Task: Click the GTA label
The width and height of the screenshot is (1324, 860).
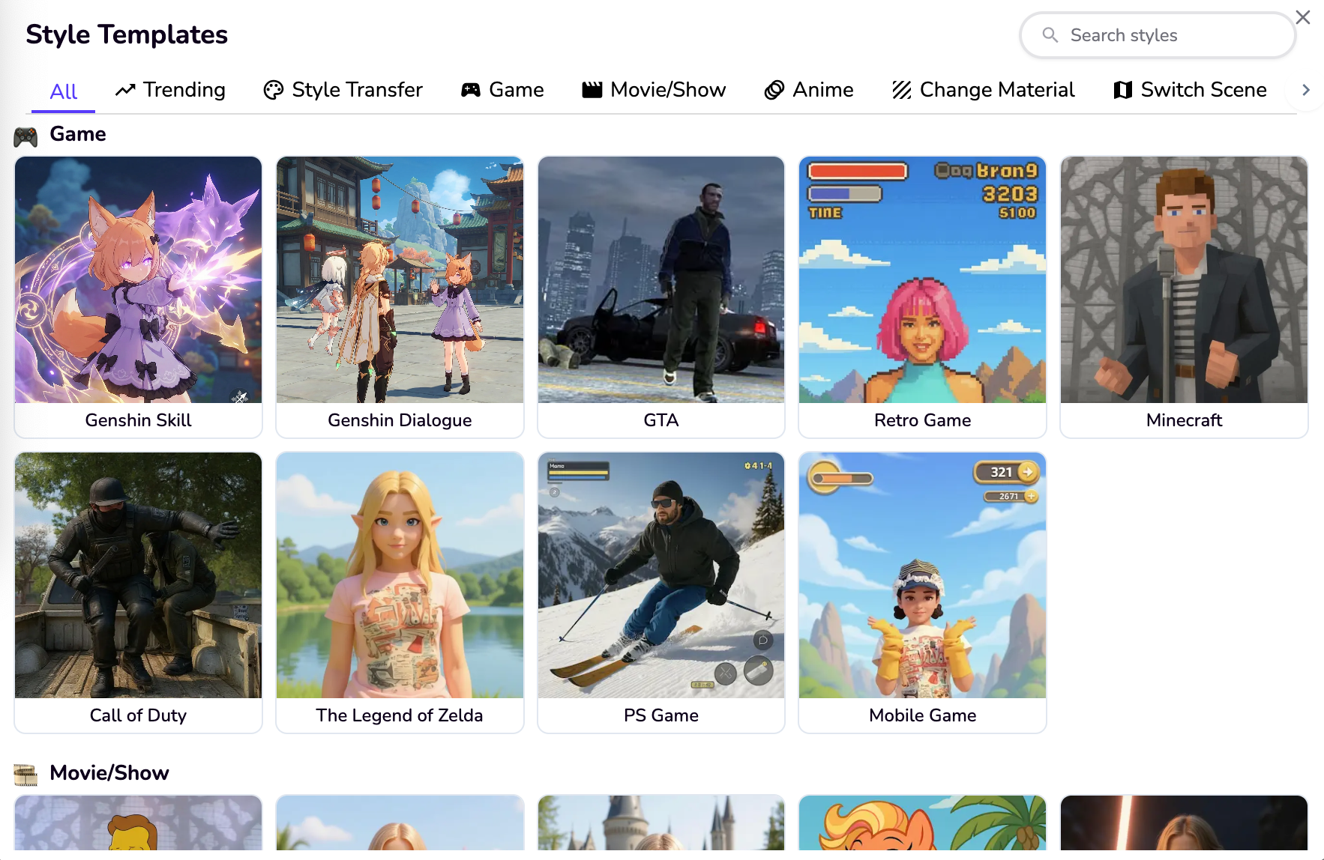Action: point(661,420)
